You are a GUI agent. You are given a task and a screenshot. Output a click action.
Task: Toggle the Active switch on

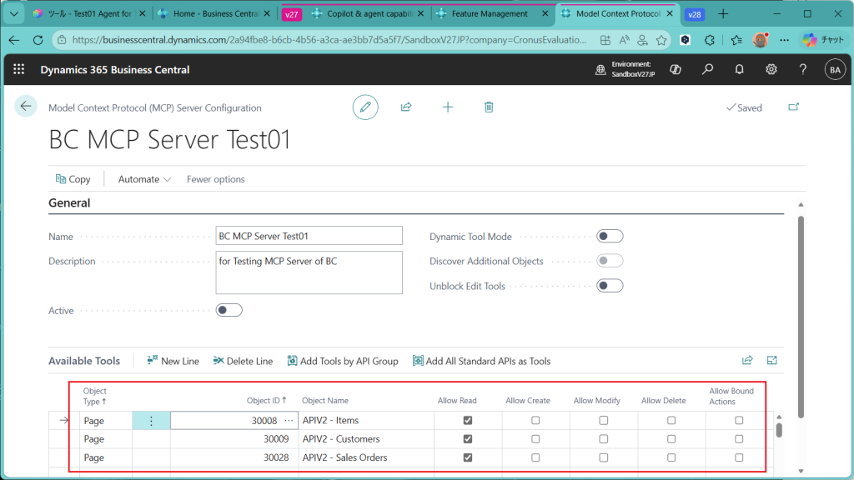coord(229,310)
